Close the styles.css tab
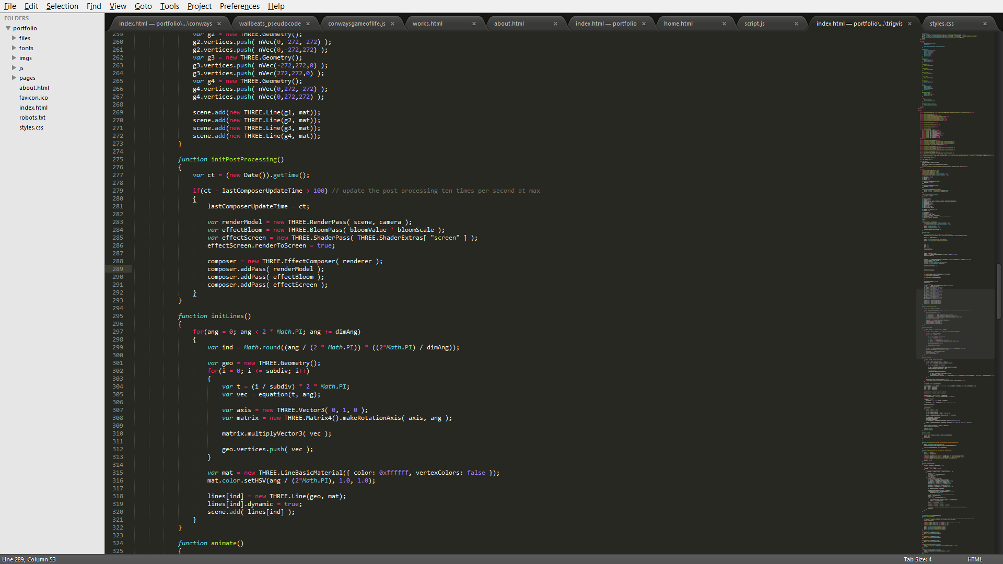Screen dimensions: 1003x564 click(985, 23)
